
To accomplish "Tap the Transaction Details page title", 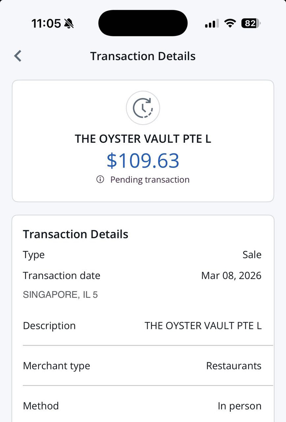I will click(143, 56).
